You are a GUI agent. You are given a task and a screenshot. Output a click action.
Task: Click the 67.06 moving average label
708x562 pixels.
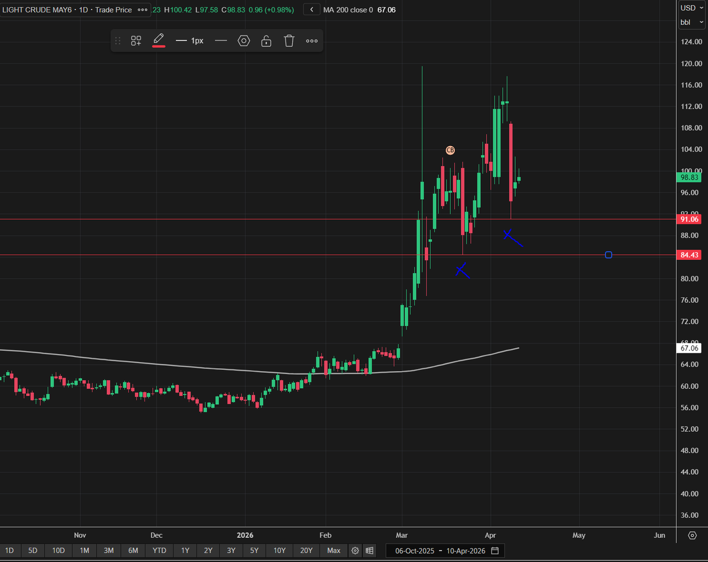pyautogui.click(x=690, y=348)
